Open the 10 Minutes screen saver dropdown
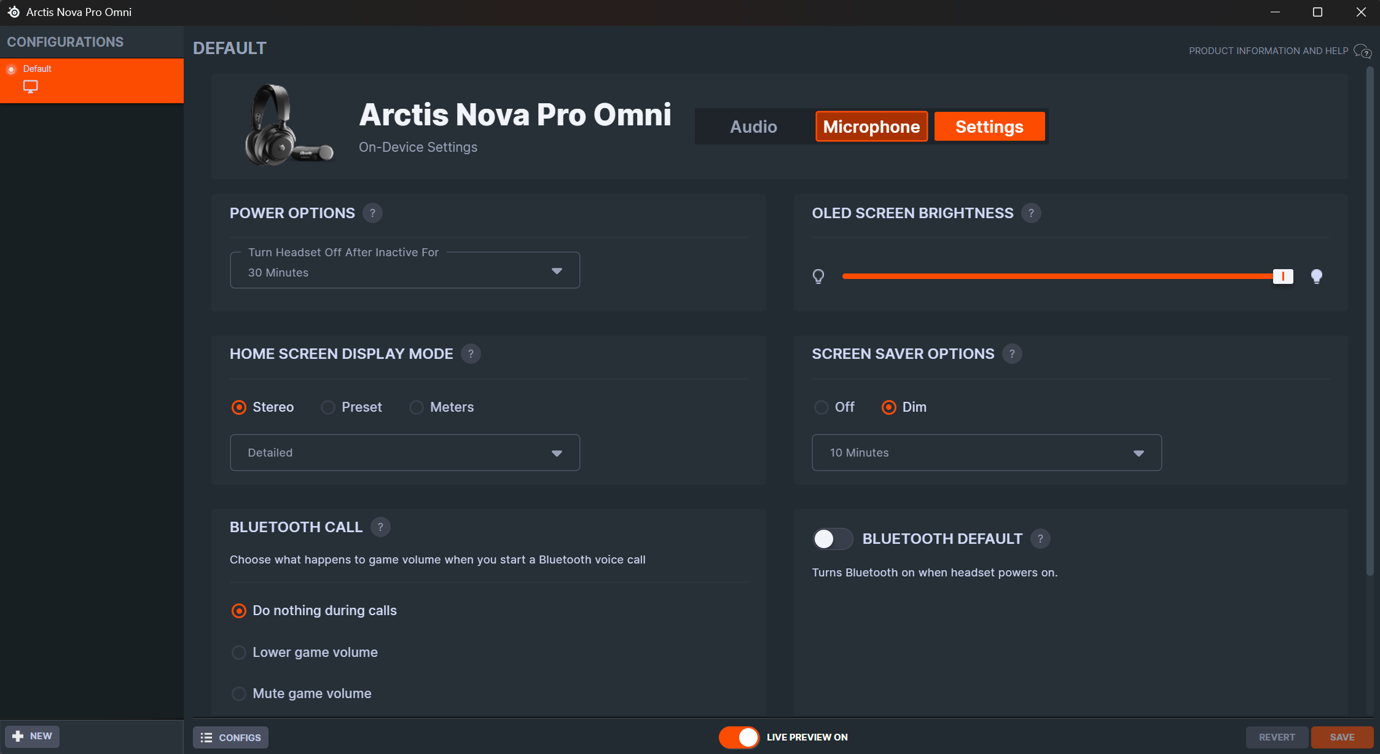Image resolution: width=1380 pixels, height=754 pixels. pos(987,453)
